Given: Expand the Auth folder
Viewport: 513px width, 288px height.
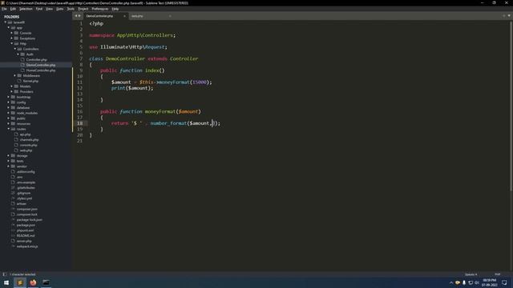Looking at the screenshot, I should pyautogui.click(x=18, y=54).
